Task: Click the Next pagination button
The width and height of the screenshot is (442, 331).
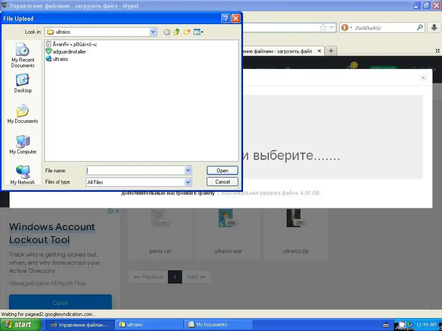Action: [x=196, y=277]
